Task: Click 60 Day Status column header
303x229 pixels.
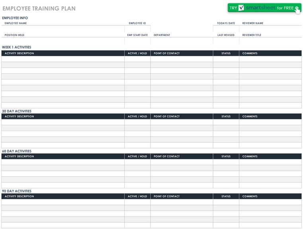Action: coord(226,157)
